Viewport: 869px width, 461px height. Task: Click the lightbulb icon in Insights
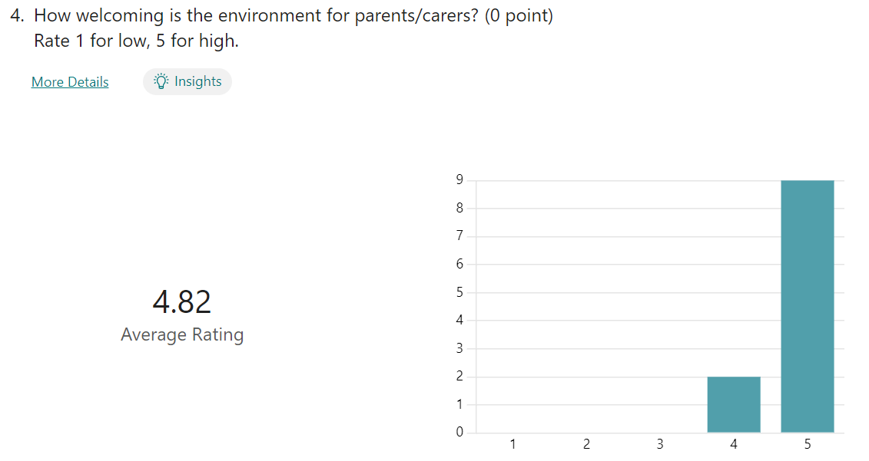coord(161,81)
